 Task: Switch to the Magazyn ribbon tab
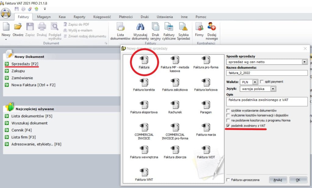[x=44, y=17]
